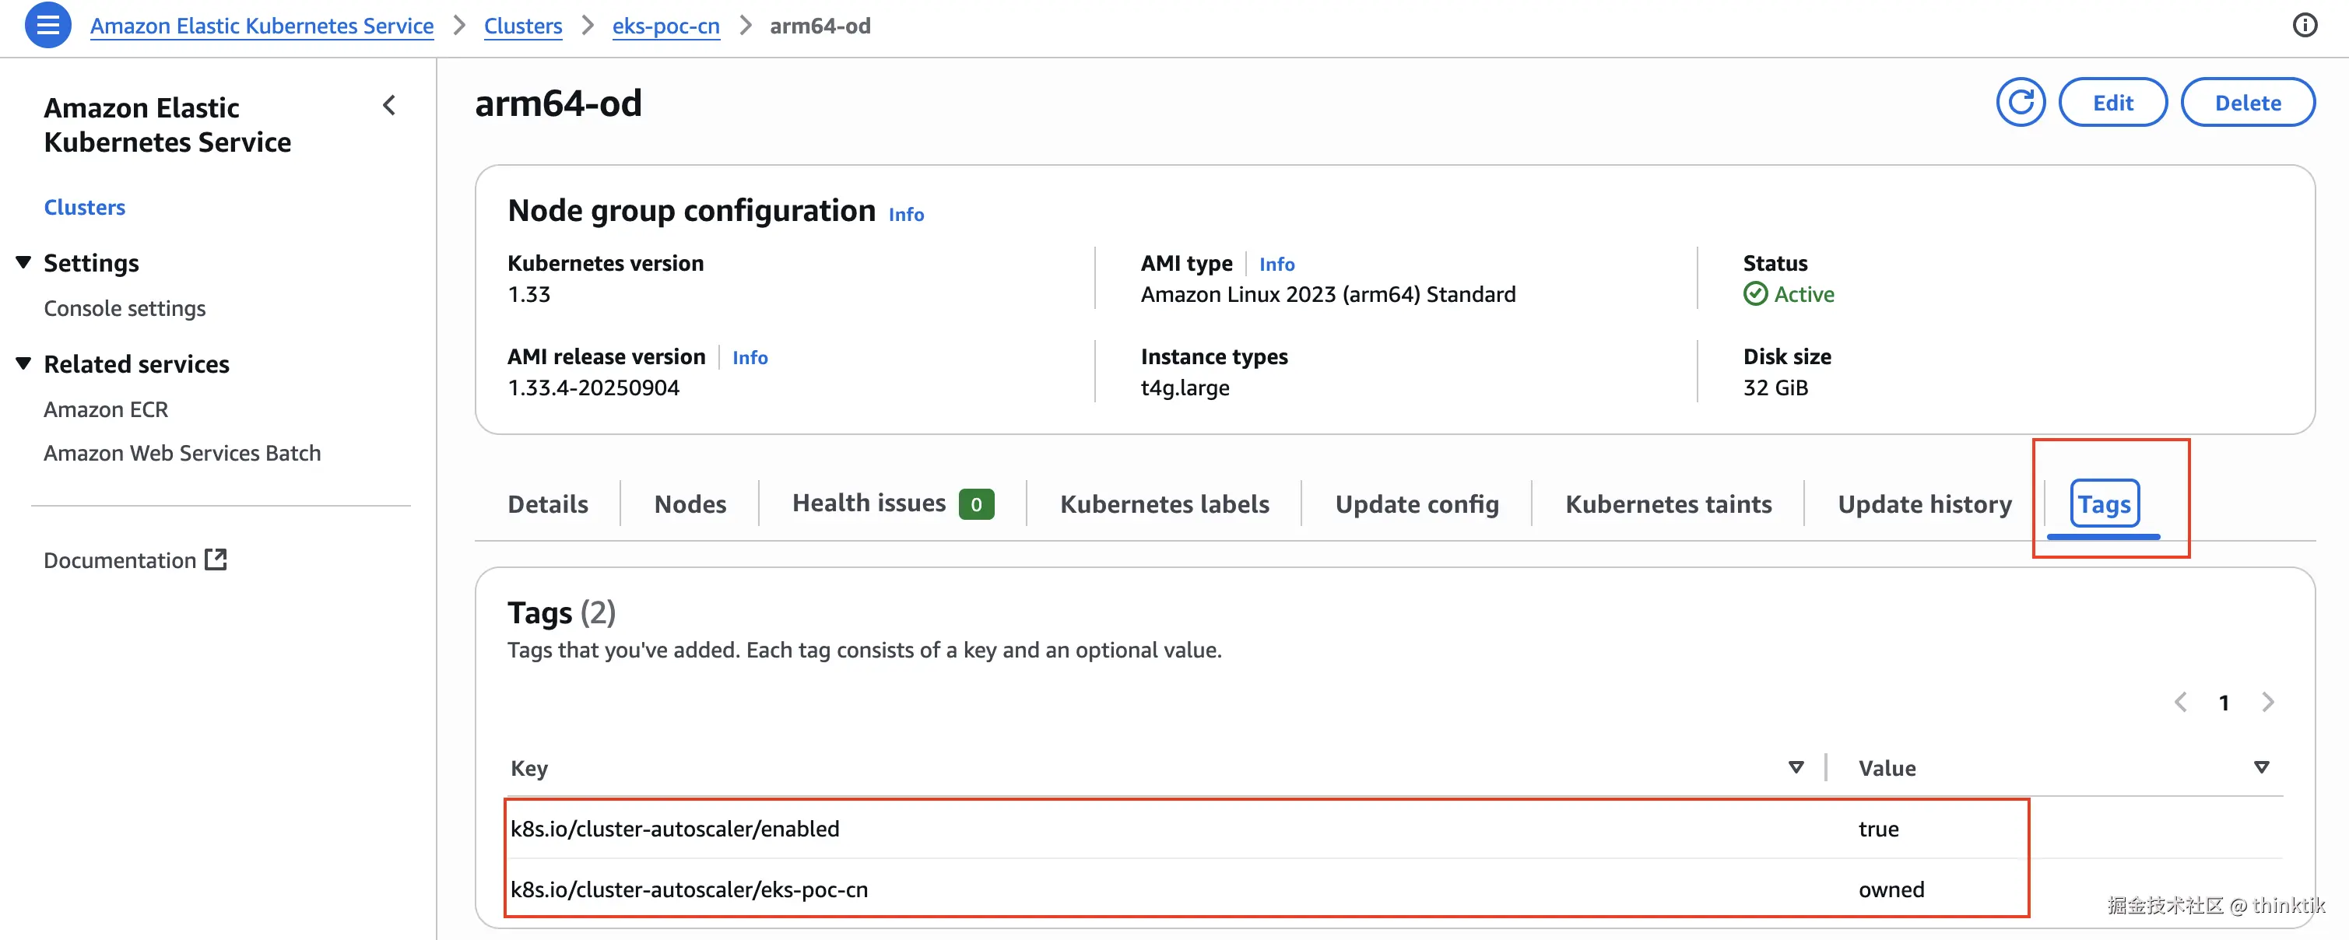Open the eks-poc-cn breadcrumb link
The width and height of the screenshot is (2349, 940).
[665, 26]
